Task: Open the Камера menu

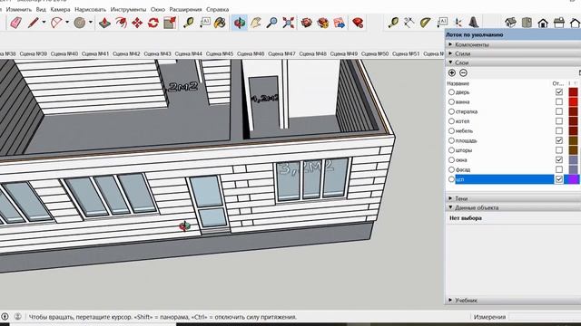Action: (61, 9)
